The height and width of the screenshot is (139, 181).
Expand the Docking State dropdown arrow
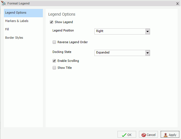(148, 53)
